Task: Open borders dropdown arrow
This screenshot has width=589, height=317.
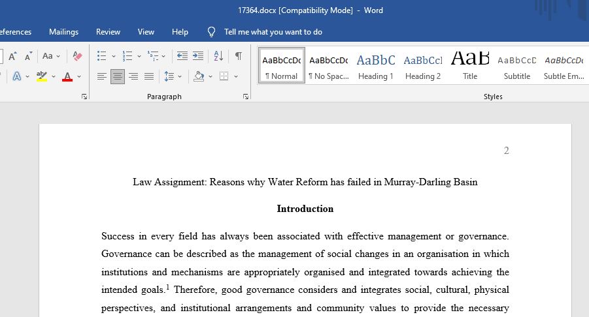Action: point(236,76)
